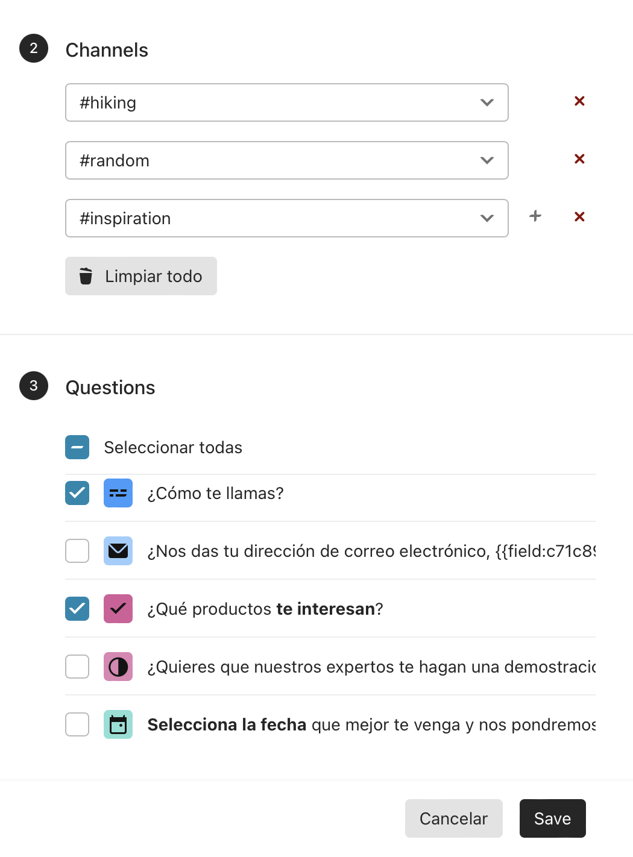Expand the #random channel dropdown
The width and height of the screenshot is (633, 857).
(x=287, y=160)
